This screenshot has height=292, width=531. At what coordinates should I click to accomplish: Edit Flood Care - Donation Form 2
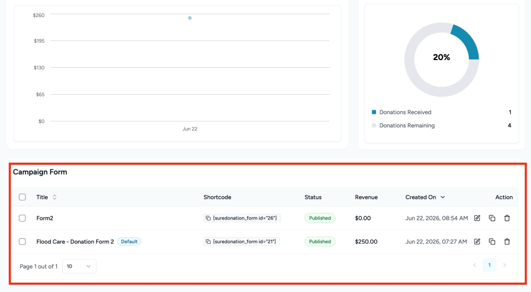[x=477, y=241]
